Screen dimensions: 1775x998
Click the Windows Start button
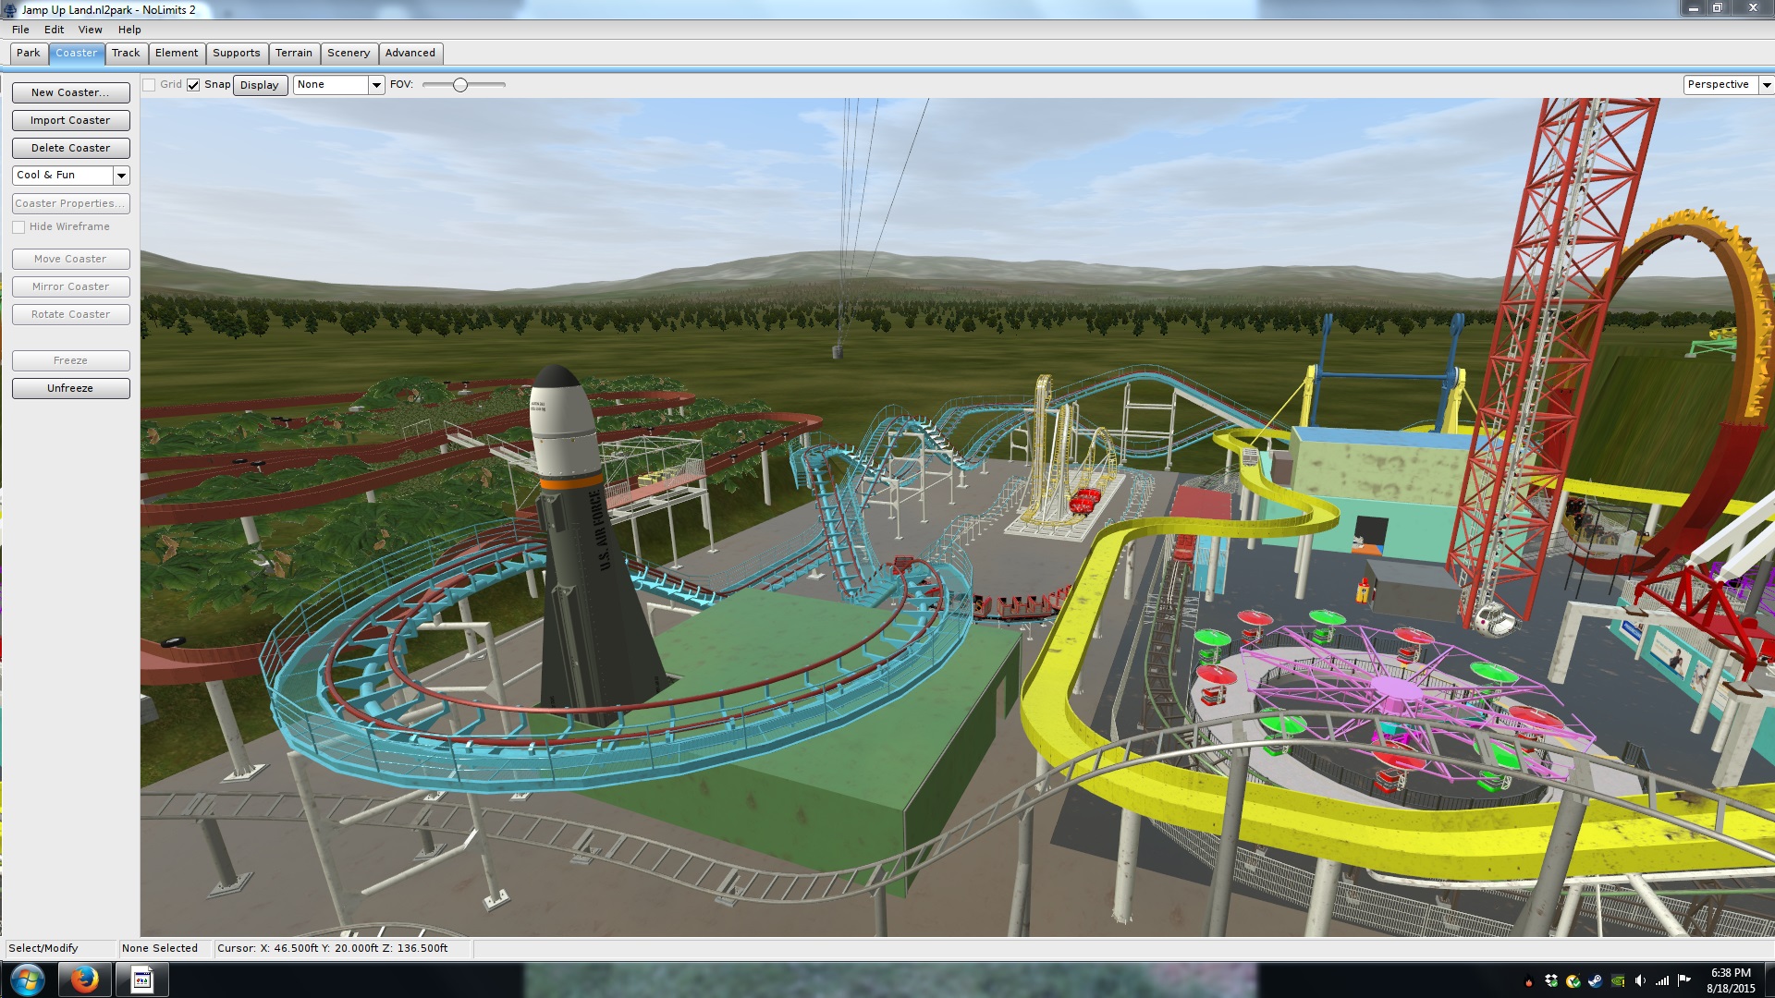[27, 979]
